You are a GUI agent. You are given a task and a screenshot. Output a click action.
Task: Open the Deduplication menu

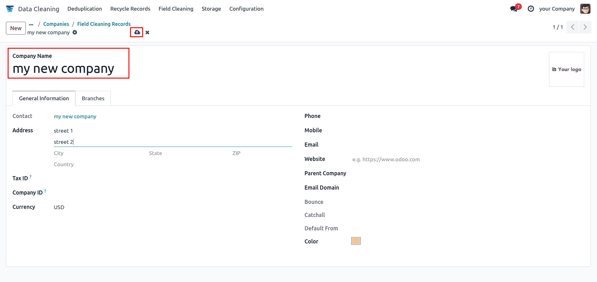click(x=85, y=9)
